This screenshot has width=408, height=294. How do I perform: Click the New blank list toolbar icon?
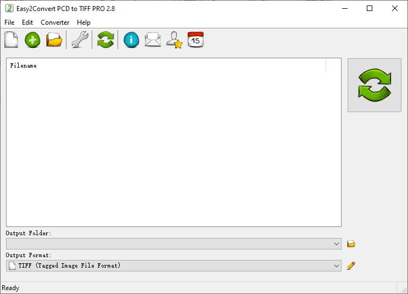pos(11,40)
